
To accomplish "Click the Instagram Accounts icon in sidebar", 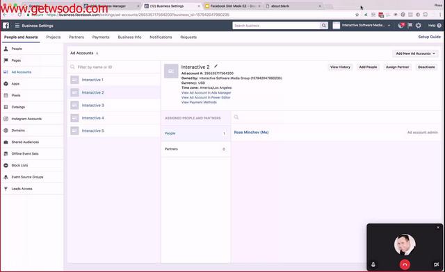I will 6,119.
